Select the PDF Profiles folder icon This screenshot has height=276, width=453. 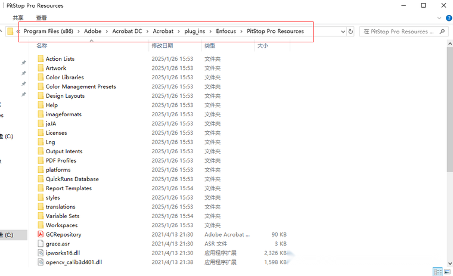[41, 160]
